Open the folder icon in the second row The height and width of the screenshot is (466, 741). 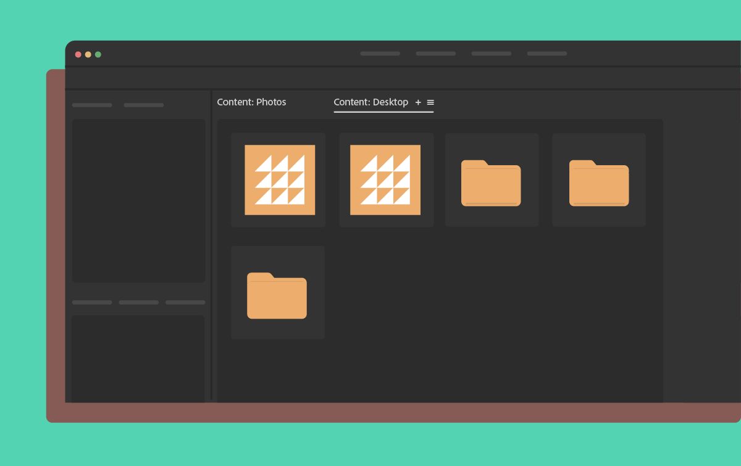tap(277, 292)
